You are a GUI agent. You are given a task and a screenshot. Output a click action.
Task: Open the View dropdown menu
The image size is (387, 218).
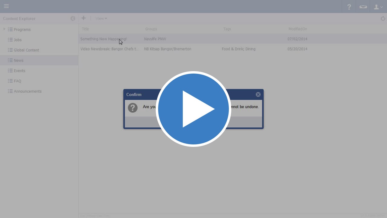click(x=101, y=18)
